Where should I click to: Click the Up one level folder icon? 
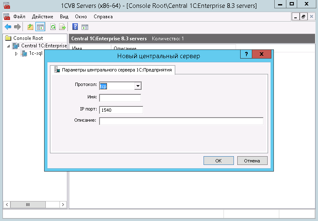30,27
